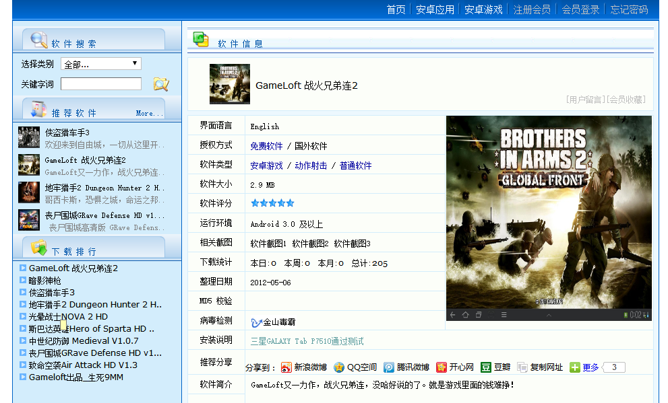Click bullet icon beside Gameloft出品_生死9MM
Image resolution: width=668 pixels, height=403 pixels.
click(23, 377)
